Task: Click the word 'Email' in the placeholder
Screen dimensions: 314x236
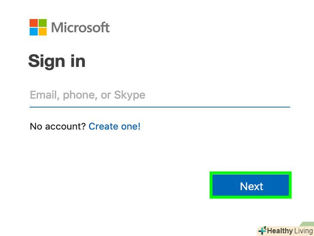Action: pos(43,95)
